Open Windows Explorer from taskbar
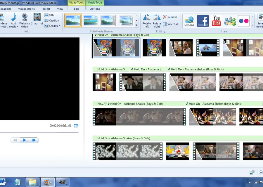263x187 pixels. click(x=32, y=182)
